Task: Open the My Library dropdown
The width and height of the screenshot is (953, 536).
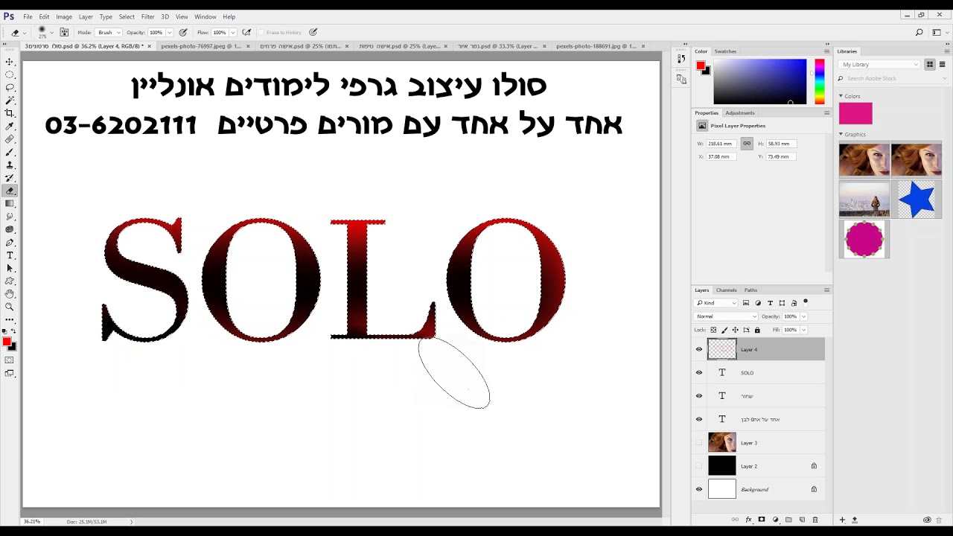Action: (879, 65)
